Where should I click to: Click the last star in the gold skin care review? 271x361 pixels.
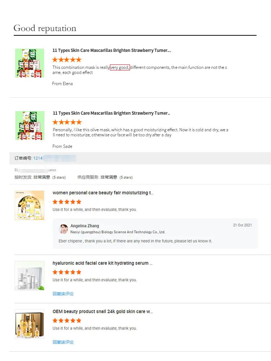(79, 320)
